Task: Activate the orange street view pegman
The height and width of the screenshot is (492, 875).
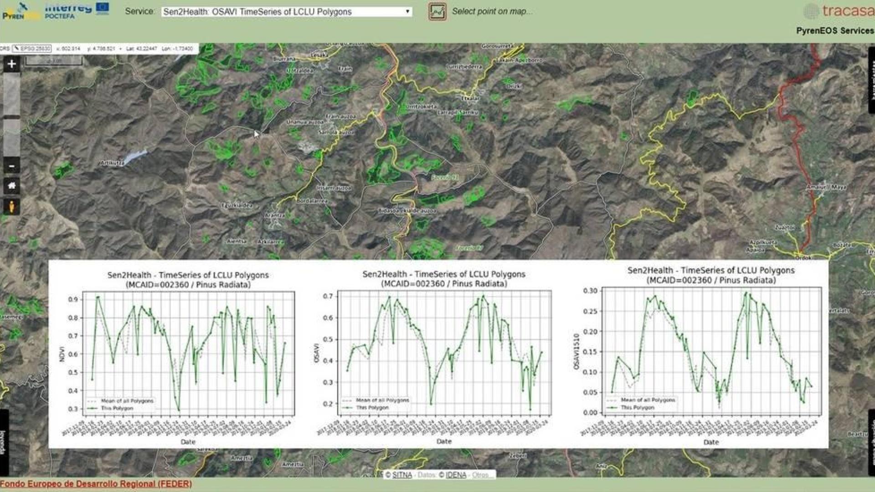Action: tap(11, 206)
